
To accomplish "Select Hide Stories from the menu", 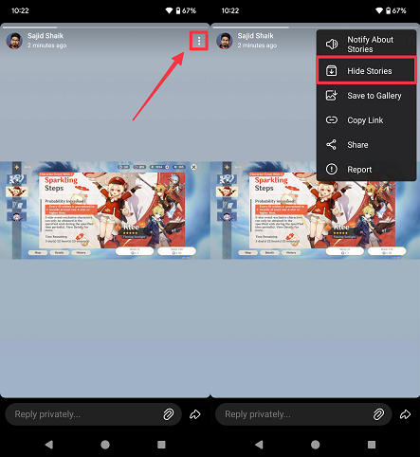I will coord(366,71).
